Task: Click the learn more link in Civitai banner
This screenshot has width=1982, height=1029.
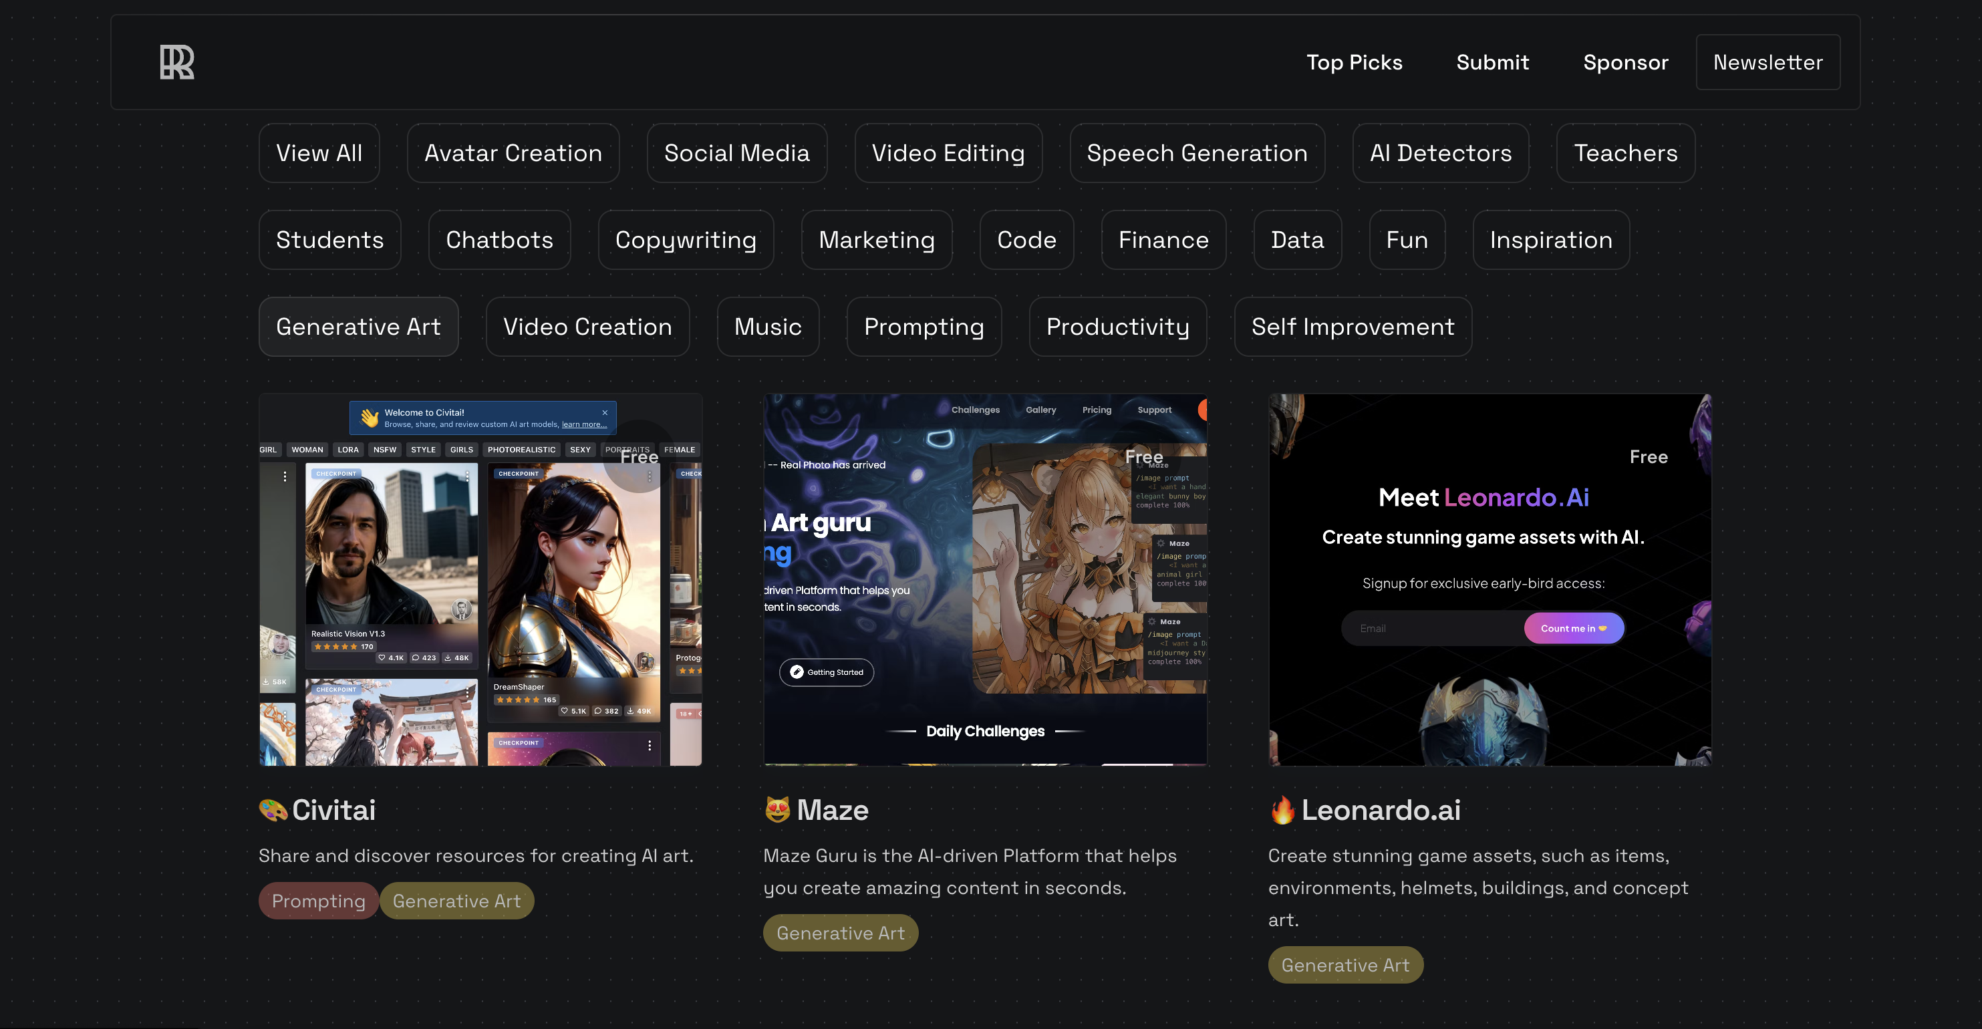Action: coord(585,424)
